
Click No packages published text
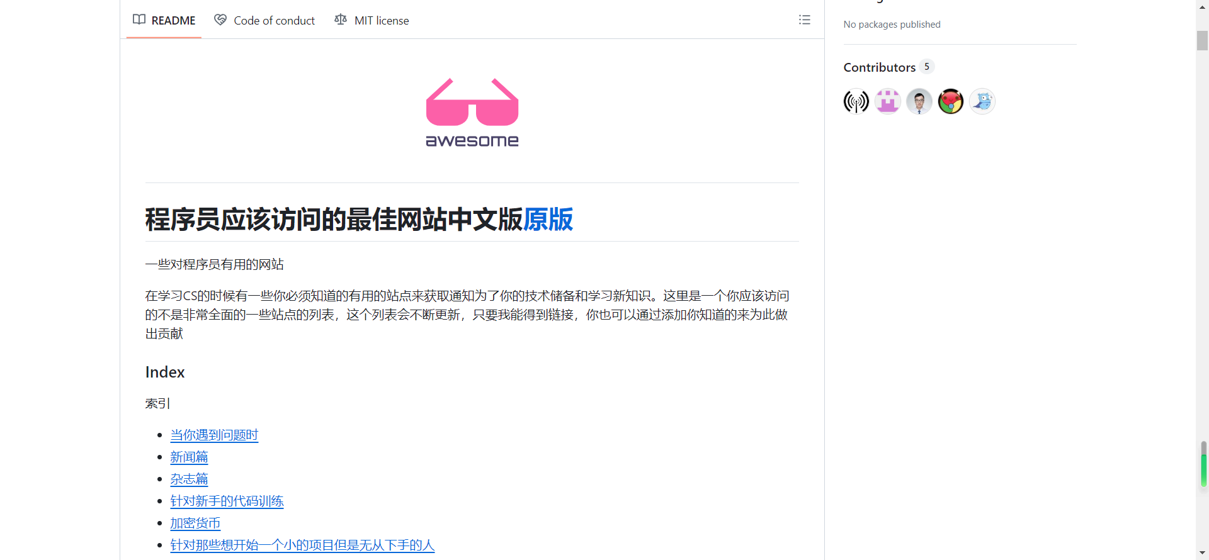(892, 25)
